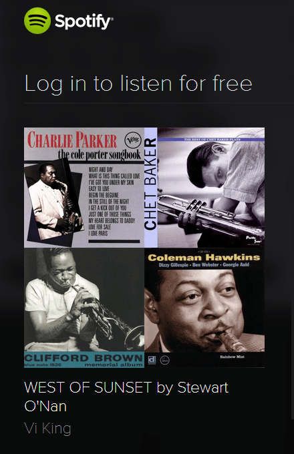Click the red 'Charlie Parker' title text
Image resolution: width=294 pixels, height=454 pixels.
(x=72, y=140)
